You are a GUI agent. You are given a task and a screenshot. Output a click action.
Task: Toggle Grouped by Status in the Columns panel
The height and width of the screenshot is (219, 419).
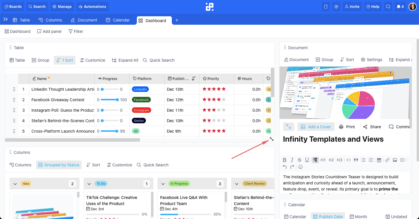tap(59, 165)
